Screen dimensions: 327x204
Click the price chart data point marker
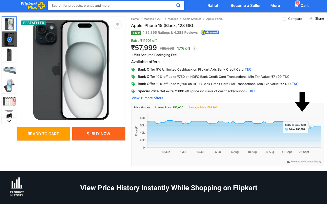[x=310, y=127]
